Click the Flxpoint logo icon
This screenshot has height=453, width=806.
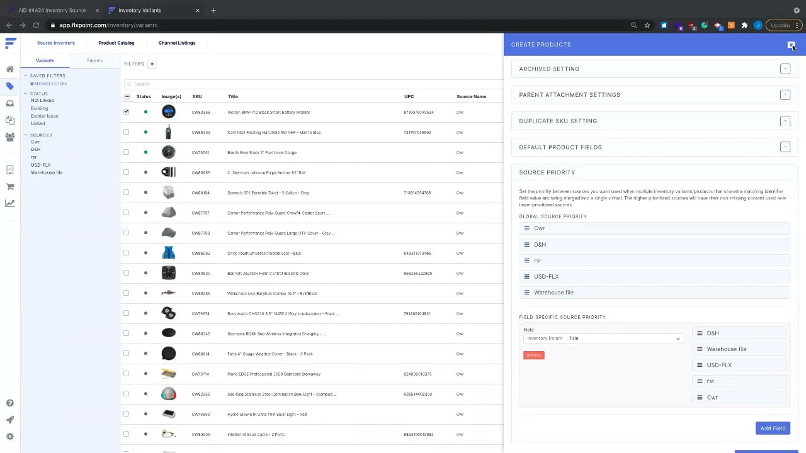tap(10, 43)
